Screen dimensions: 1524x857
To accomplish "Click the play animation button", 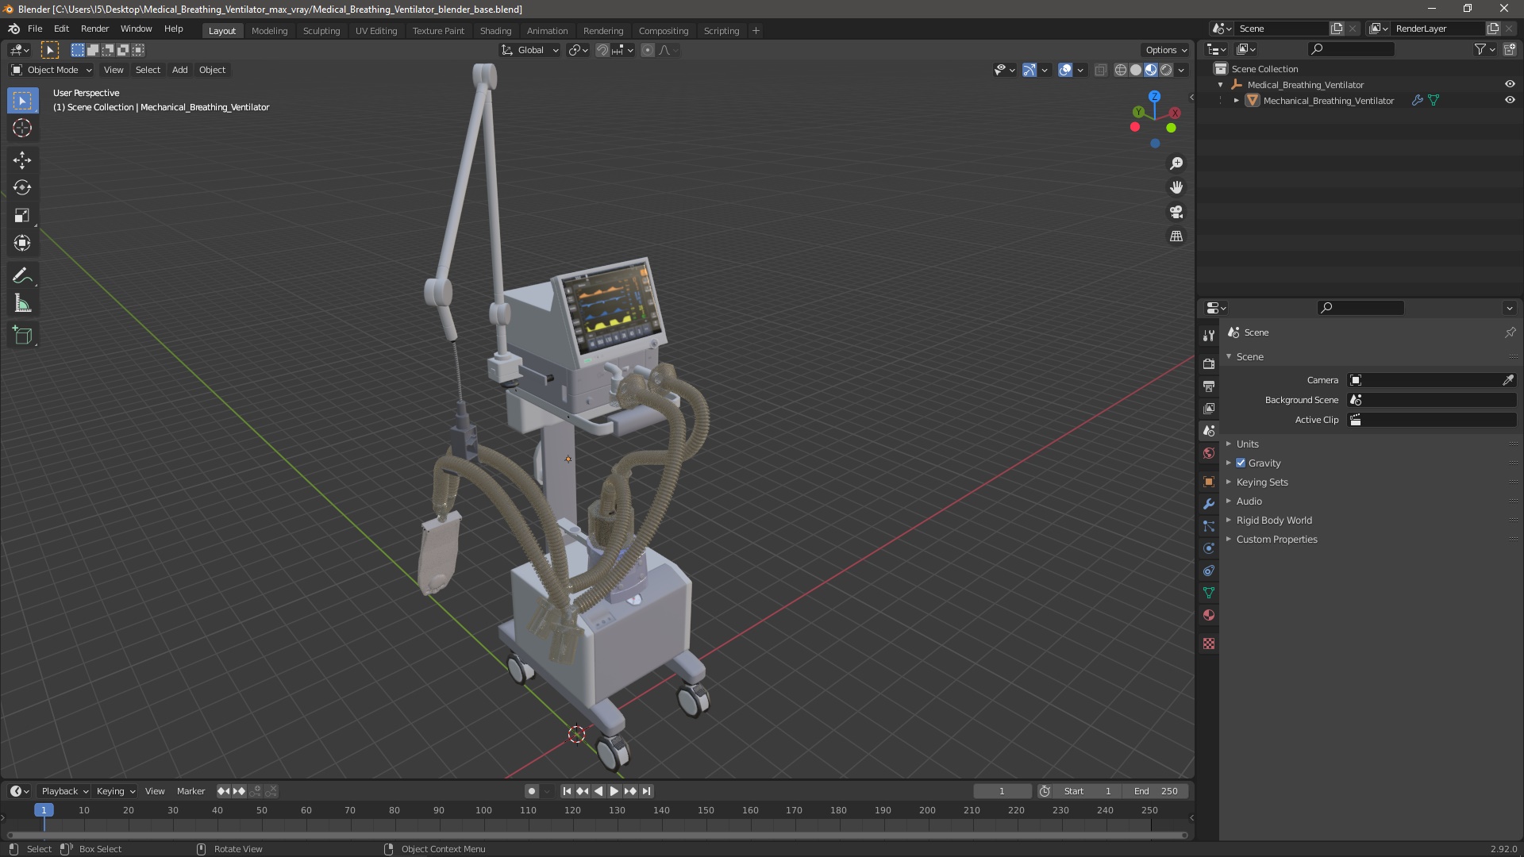I will (x=614, y=791).
